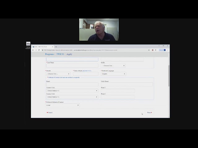Click the square extension icon beside the profile
This screenshot has height=148, width=198.
tap(156, 50)
